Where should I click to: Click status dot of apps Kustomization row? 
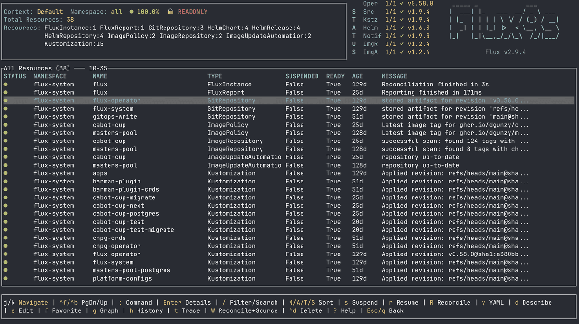tap(6, 173)
